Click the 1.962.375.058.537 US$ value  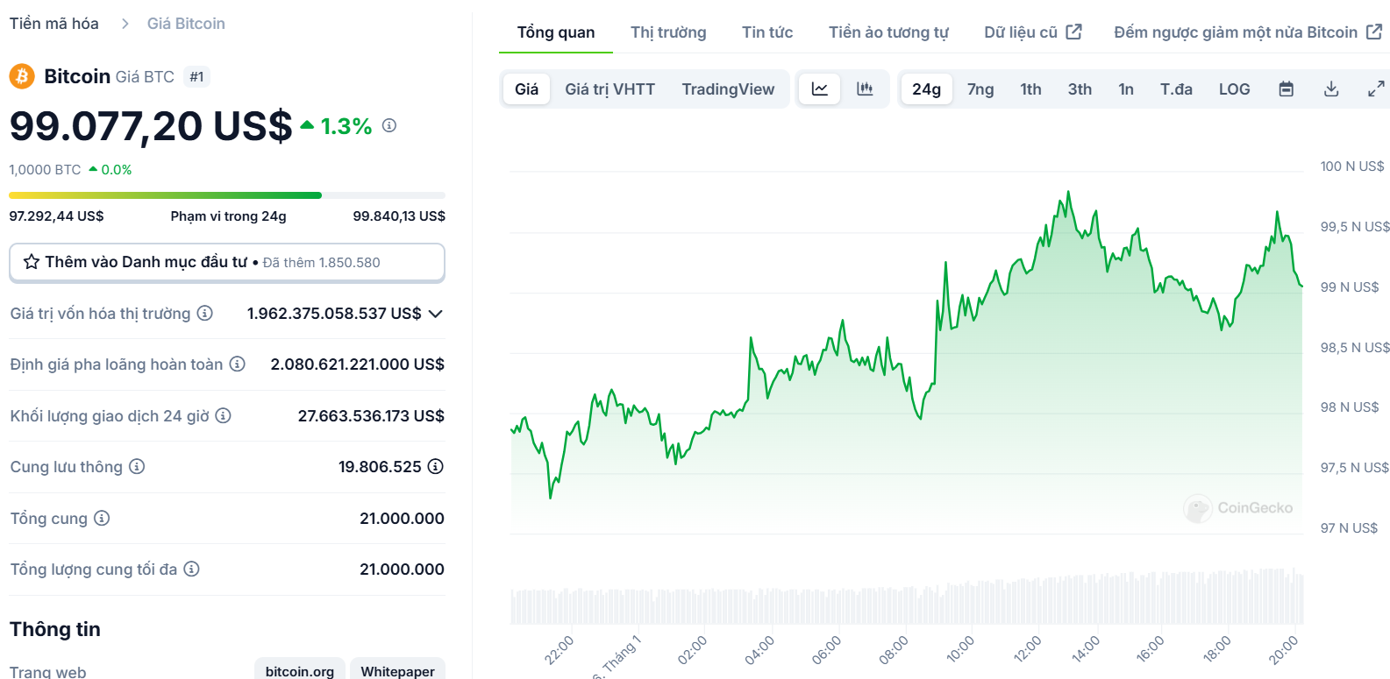(x=334, y=313)
